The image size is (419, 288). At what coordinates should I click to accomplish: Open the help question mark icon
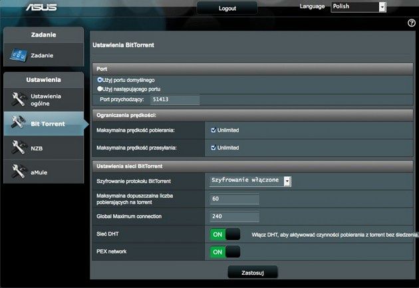click(x=412, y=23)
